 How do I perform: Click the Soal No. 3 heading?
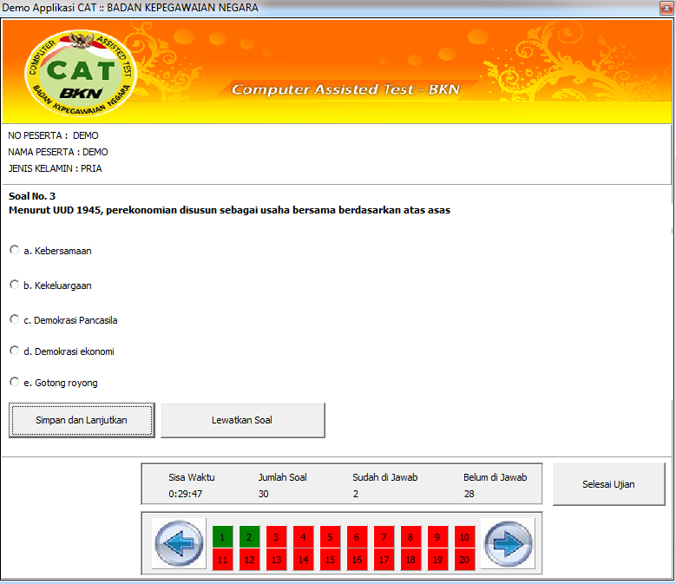point(32,196)
